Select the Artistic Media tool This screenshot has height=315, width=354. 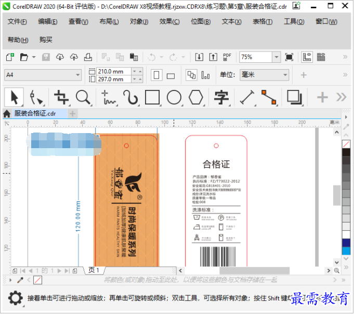click(x=130, y=98)
